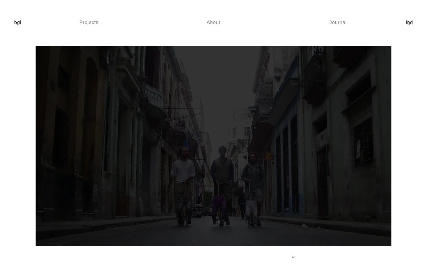Viewport: 427px width, 267px height.
Task: Open the About page
Action: tap(213, 23)
